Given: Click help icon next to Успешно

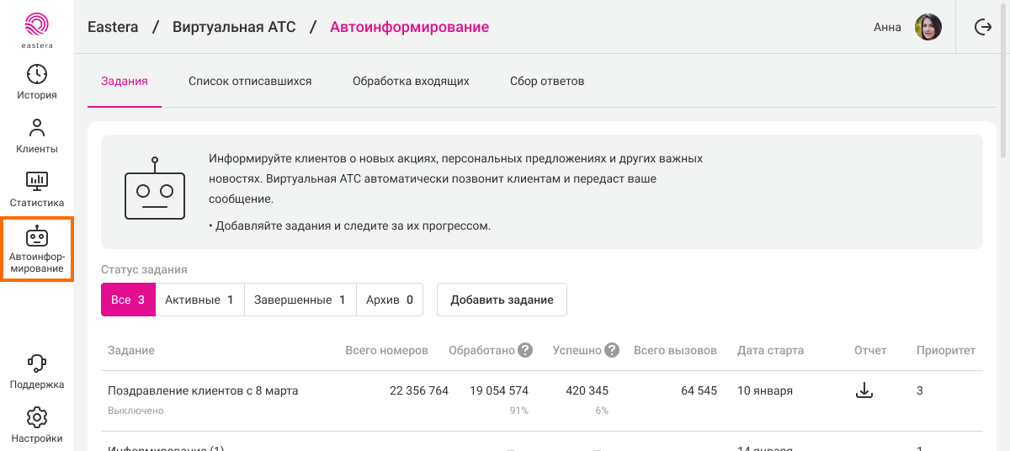Looking at the screenshot, I should point(612,350).
